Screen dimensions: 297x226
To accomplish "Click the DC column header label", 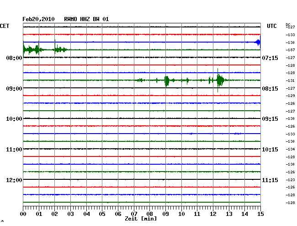I will pos(288,25).
